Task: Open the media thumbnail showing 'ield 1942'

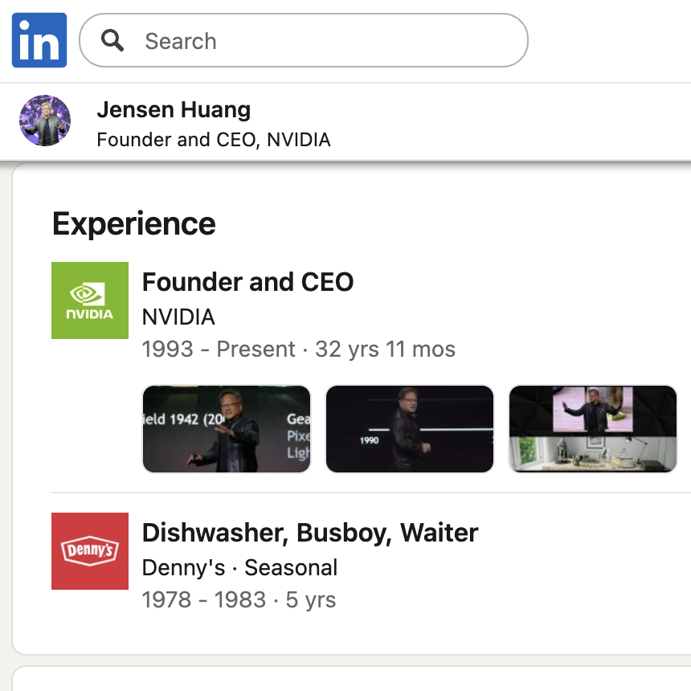Action: [227, 429]
